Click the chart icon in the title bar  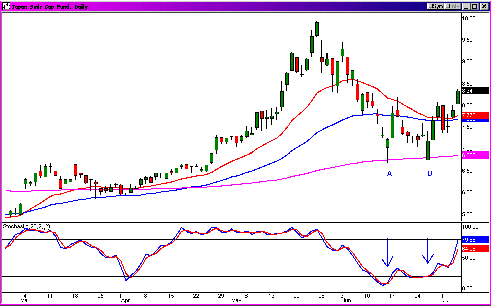point(6,6)
